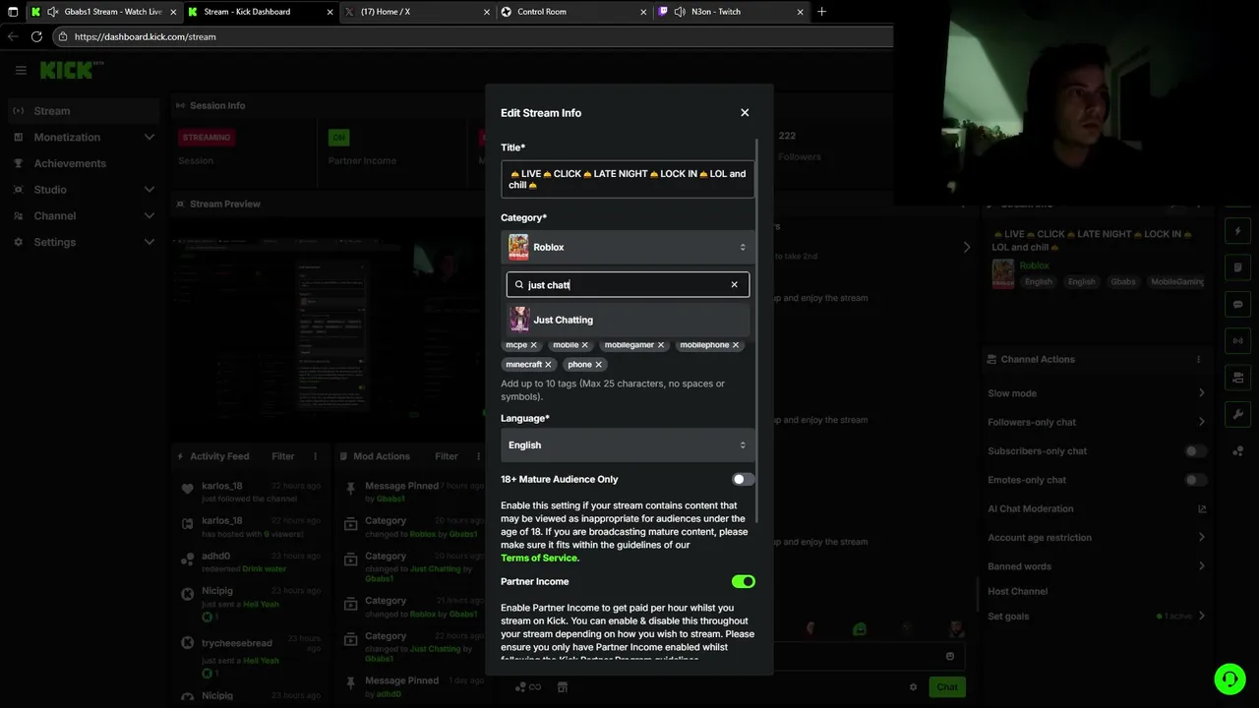Switch to Home / X browser tab

click(x=415, y=12)
